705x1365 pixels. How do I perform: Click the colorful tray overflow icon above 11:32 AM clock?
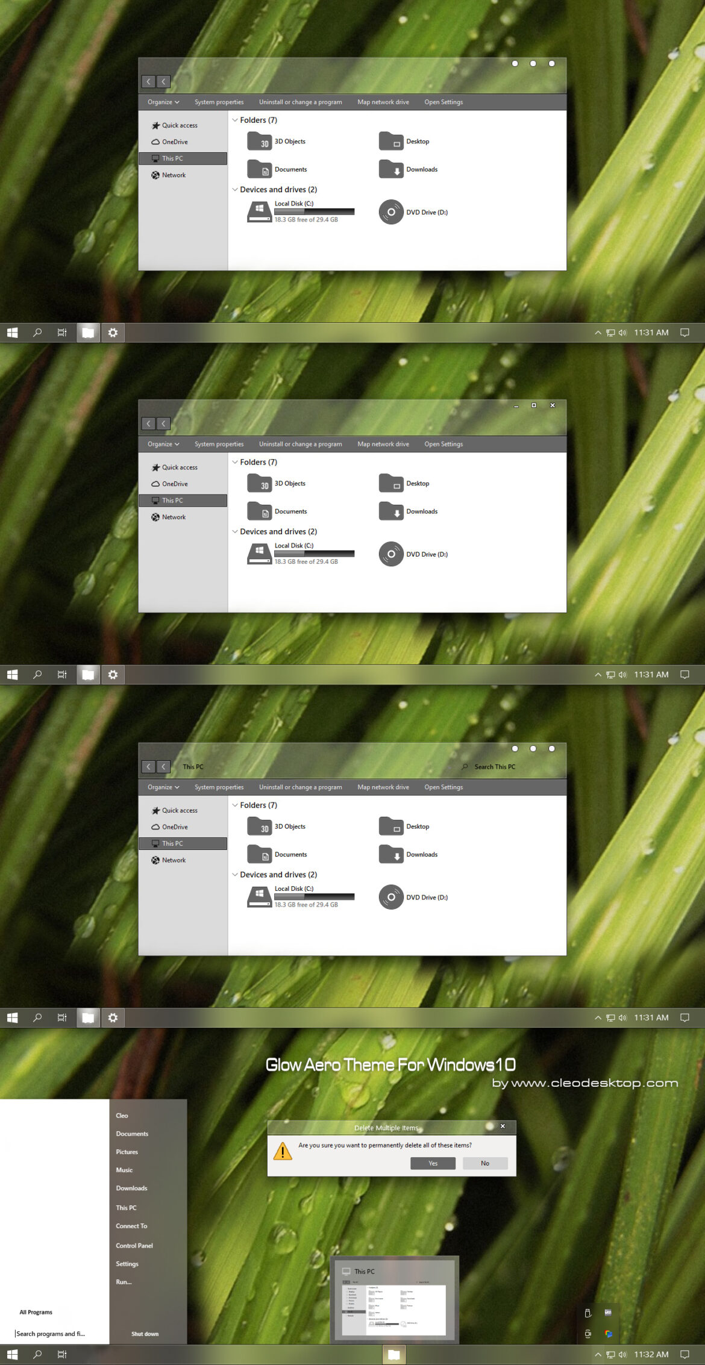tap(609, 1334)
